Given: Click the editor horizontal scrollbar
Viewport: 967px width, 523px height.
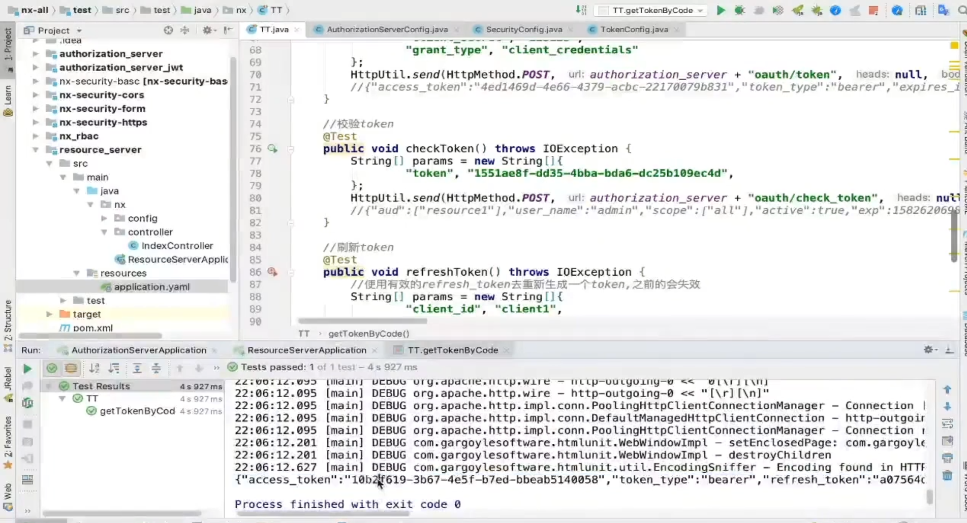Looking at the screenshot, I should click(x=362, y=321).
